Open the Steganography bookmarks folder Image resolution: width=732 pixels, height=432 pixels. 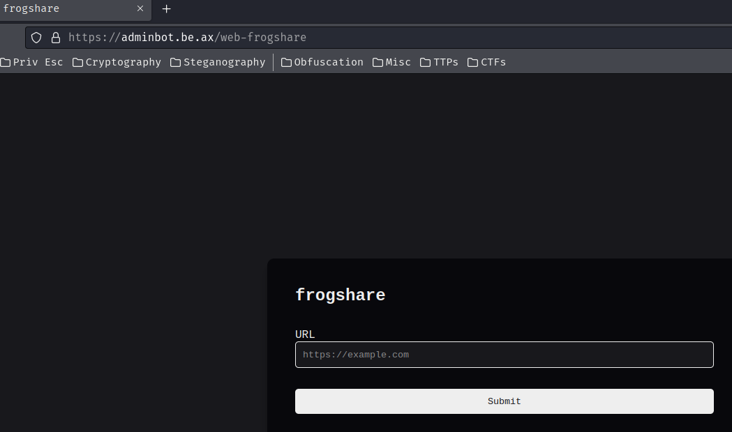(218, 62)
